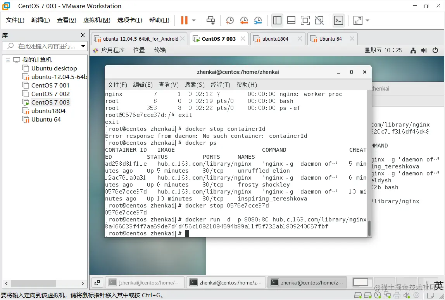Image resolution: width=445 pixels, height=300 pixels.
Task: Switch to middle zhenkai@centos taskbar terminal
Action: tap(226, 283)
